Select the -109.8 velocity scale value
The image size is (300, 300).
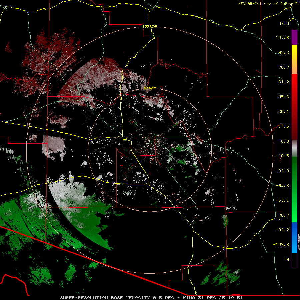[281, 245]
